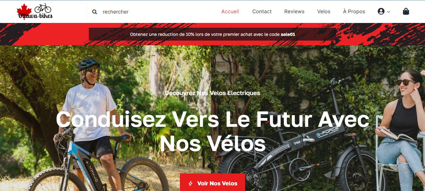This screenshot has height=191, width=425.
Task: Go to the Accueil menu item
Action: (x=230, y=11)
